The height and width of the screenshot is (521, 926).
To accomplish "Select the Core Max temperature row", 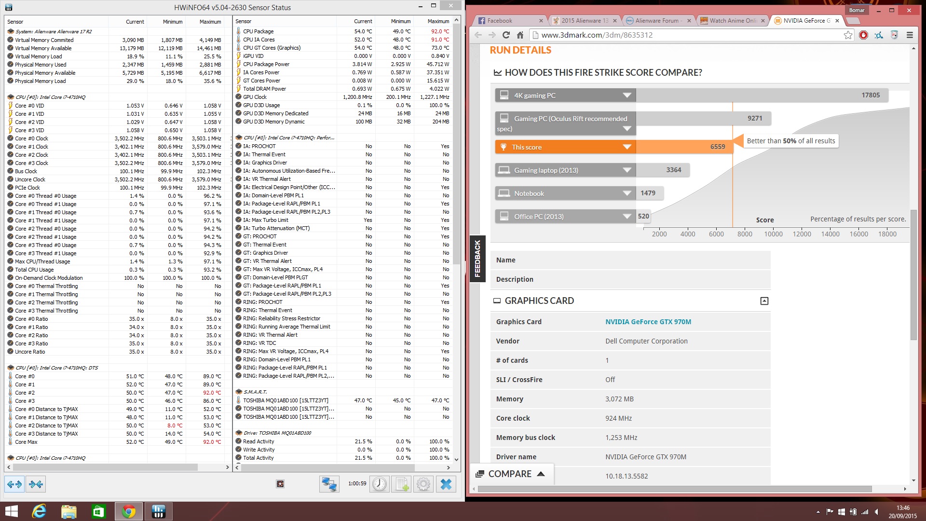I will tap(118, 442).
